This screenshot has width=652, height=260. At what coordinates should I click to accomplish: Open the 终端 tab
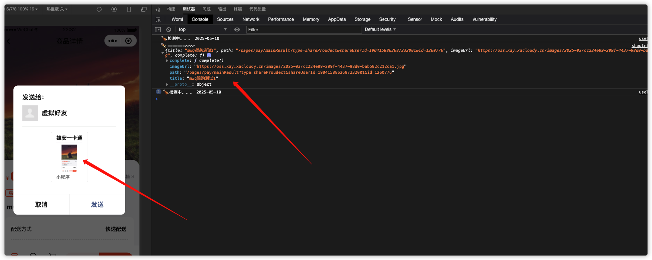(238, 9)
